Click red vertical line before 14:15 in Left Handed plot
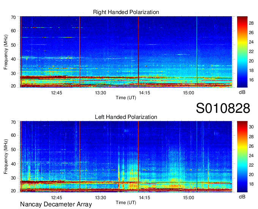Screen dimensions: 258x209 (138, 157)
